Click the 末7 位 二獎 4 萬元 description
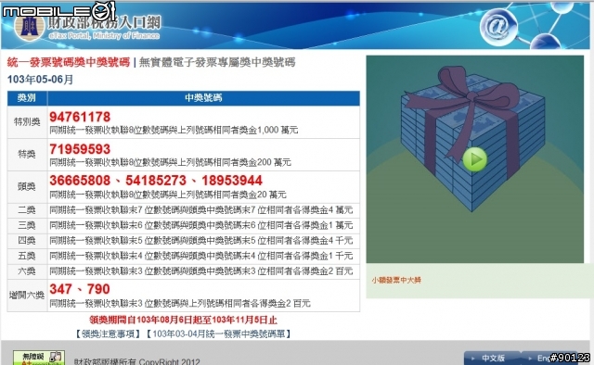594x365 pixels. 201,210
